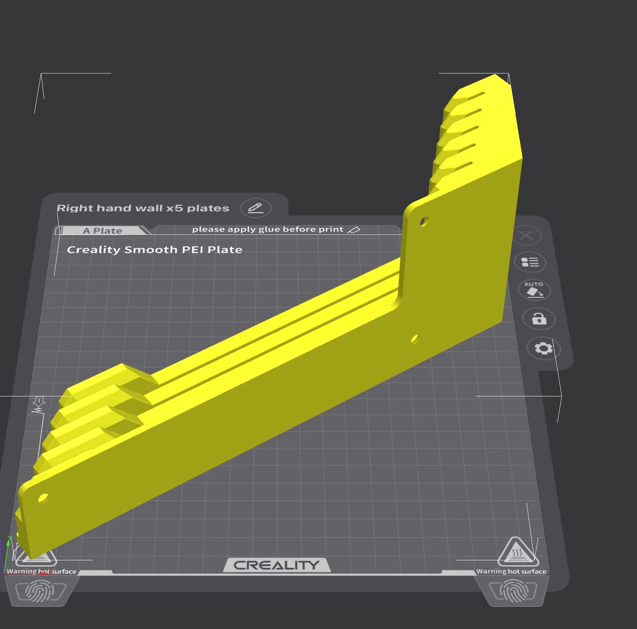Click the plate name 'Right hand wall x5 plates'
Screen dimensions: 637x629
coord(143,208)
